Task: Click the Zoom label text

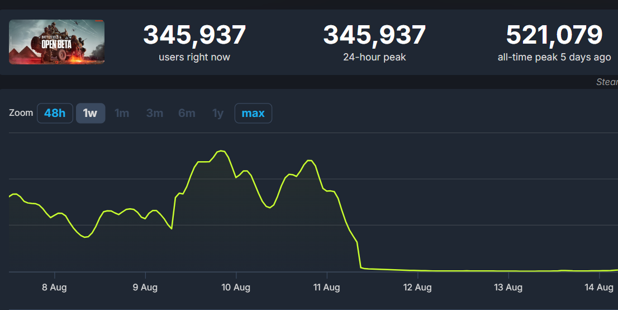Action: [x=21, y=113]
